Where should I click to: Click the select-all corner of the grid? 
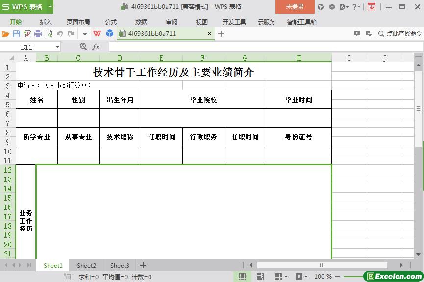pos(12,58)
